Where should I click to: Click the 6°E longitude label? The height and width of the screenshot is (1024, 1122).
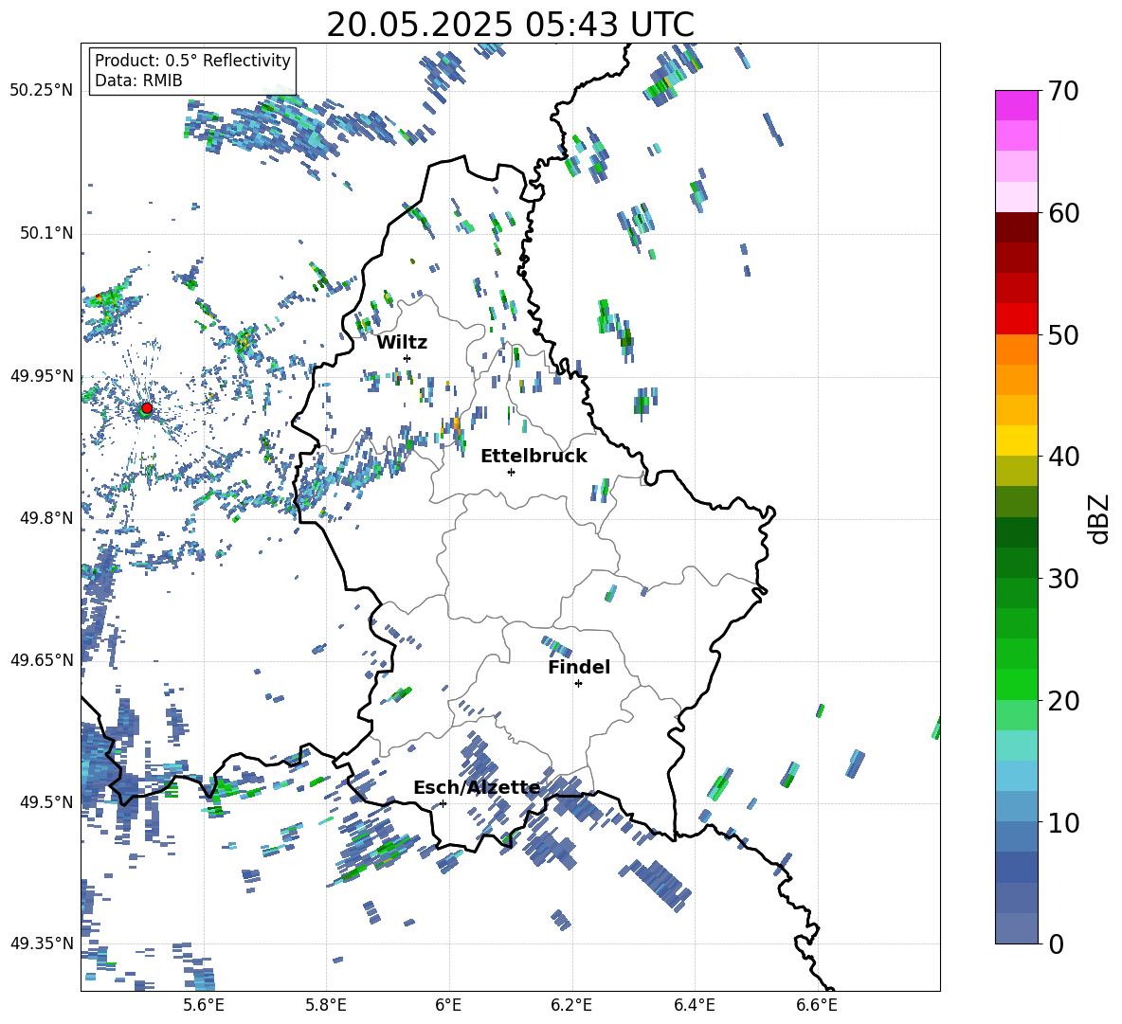[x=448, y=1005]
